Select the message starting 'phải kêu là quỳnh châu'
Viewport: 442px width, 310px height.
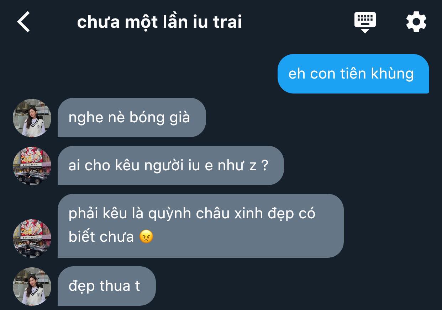(x=200, y=226)
